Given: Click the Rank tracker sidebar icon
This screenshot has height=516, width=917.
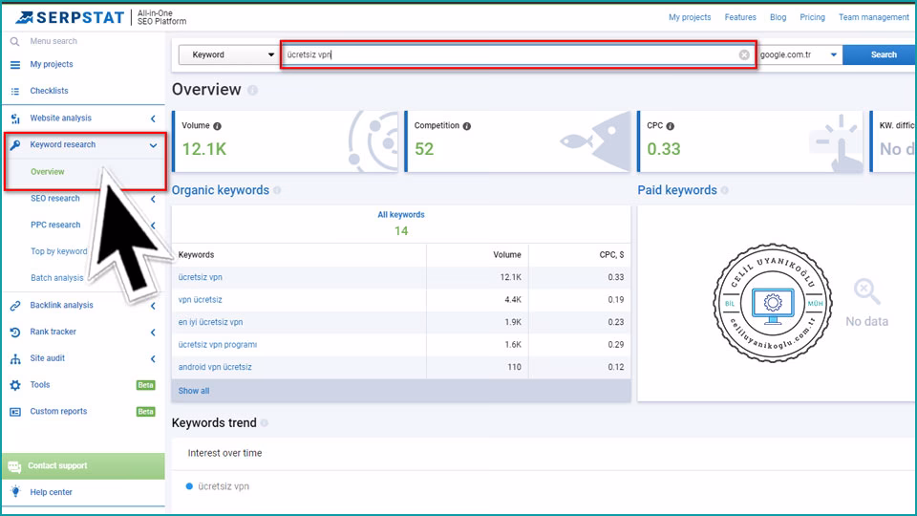Looking at the screenshot, I should (14, 333).
